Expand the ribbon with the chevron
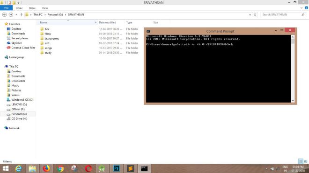The image size is (309, 173). [302, 8]
